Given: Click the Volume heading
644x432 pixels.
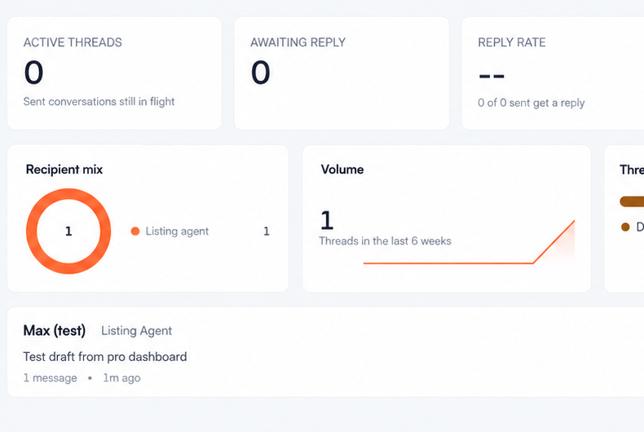Looking at the screenshot, I should click(342, 170).
